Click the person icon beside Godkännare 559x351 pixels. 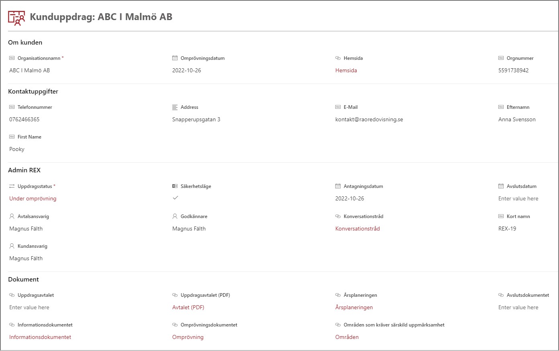[175, 216]
